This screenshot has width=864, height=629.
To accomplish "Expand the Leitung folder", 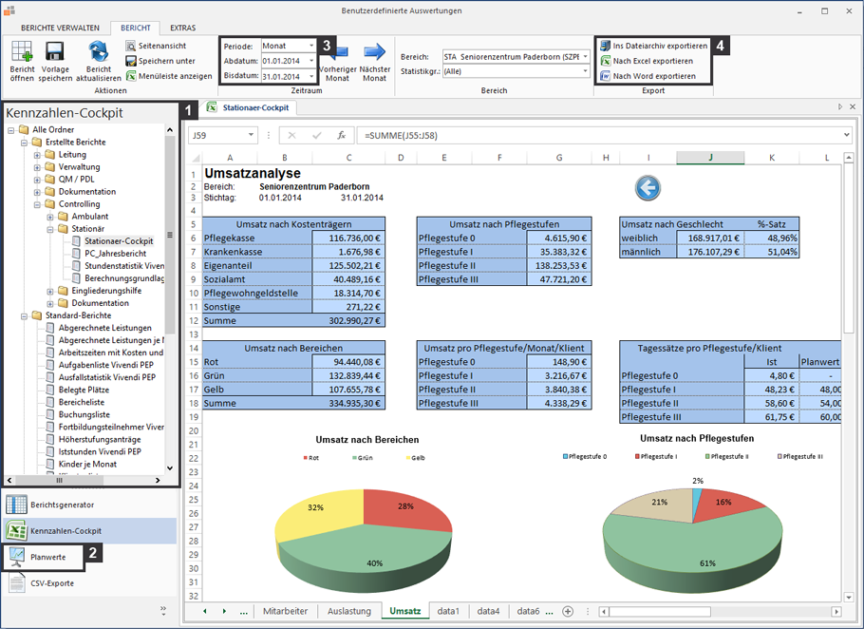I will [x=37, y=155].
